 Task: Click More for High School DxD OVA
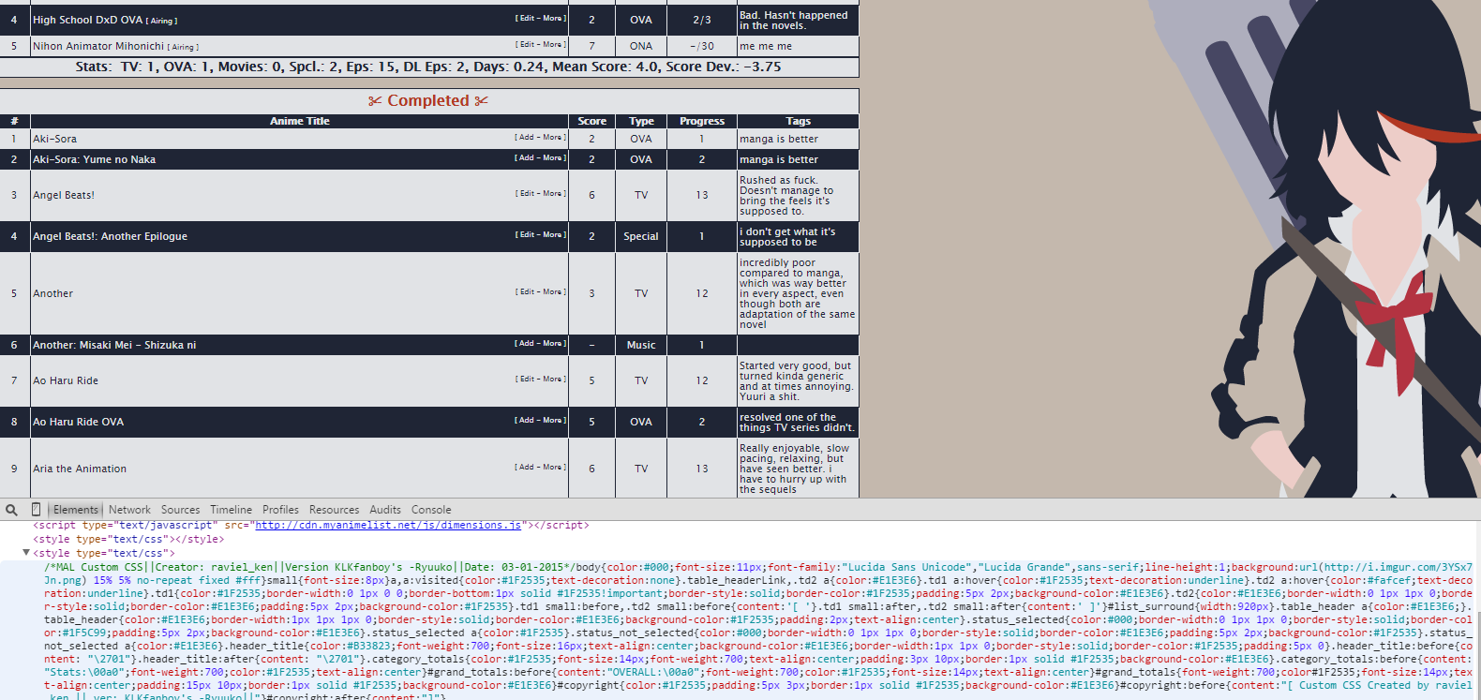coord(552,19)
